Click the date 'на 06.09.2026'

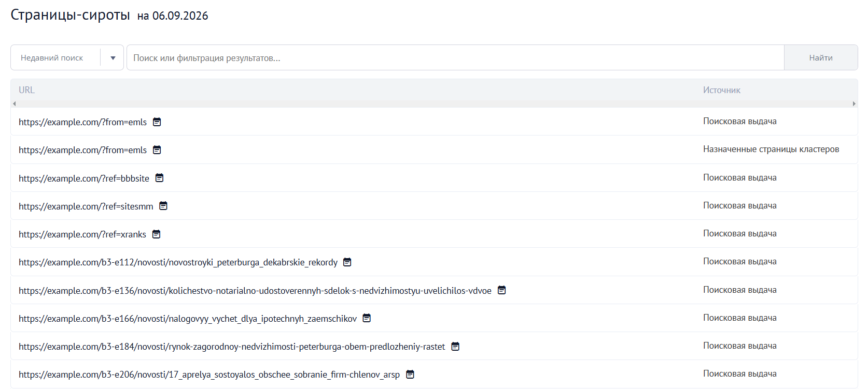[173, 16]
